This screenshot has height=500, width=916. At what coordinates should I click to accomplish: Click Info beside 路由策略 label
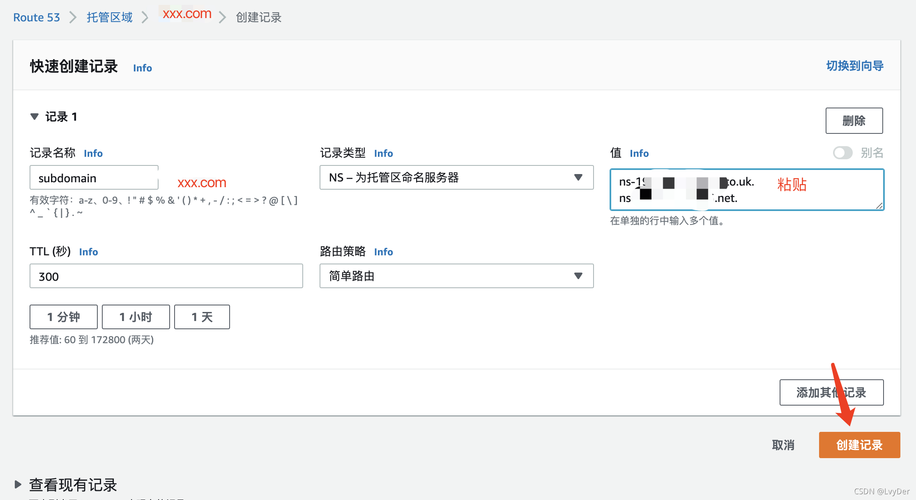(383, 252)
